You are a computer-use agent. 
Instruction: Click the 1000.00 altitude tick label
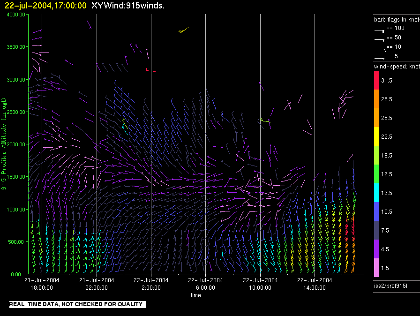pyautogui.click(x=16, y=210)
